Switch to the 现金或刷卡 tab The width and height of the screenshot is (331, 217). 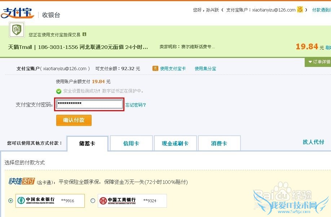pos(175,144)
